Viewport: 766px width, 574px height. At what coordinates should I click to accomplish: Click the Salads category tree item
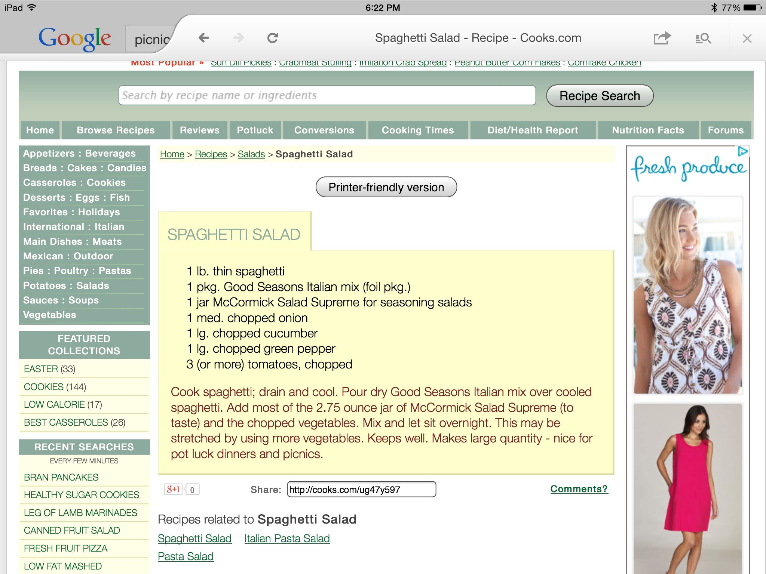(251, 154)
